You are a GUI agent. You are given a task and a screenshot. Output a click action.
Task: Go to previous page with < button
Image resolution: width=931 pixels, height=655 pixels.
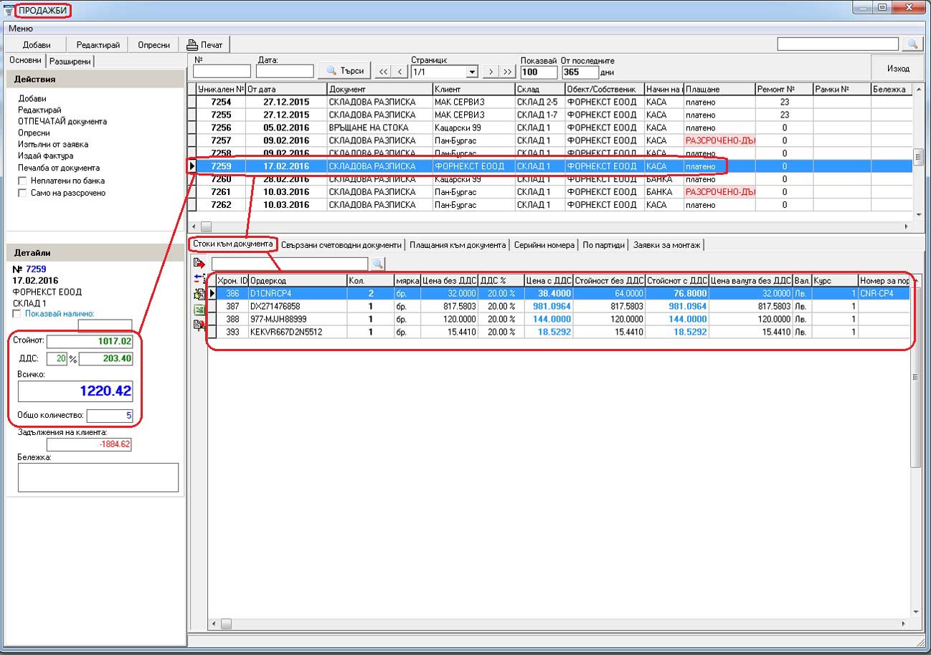pos(400,72)
